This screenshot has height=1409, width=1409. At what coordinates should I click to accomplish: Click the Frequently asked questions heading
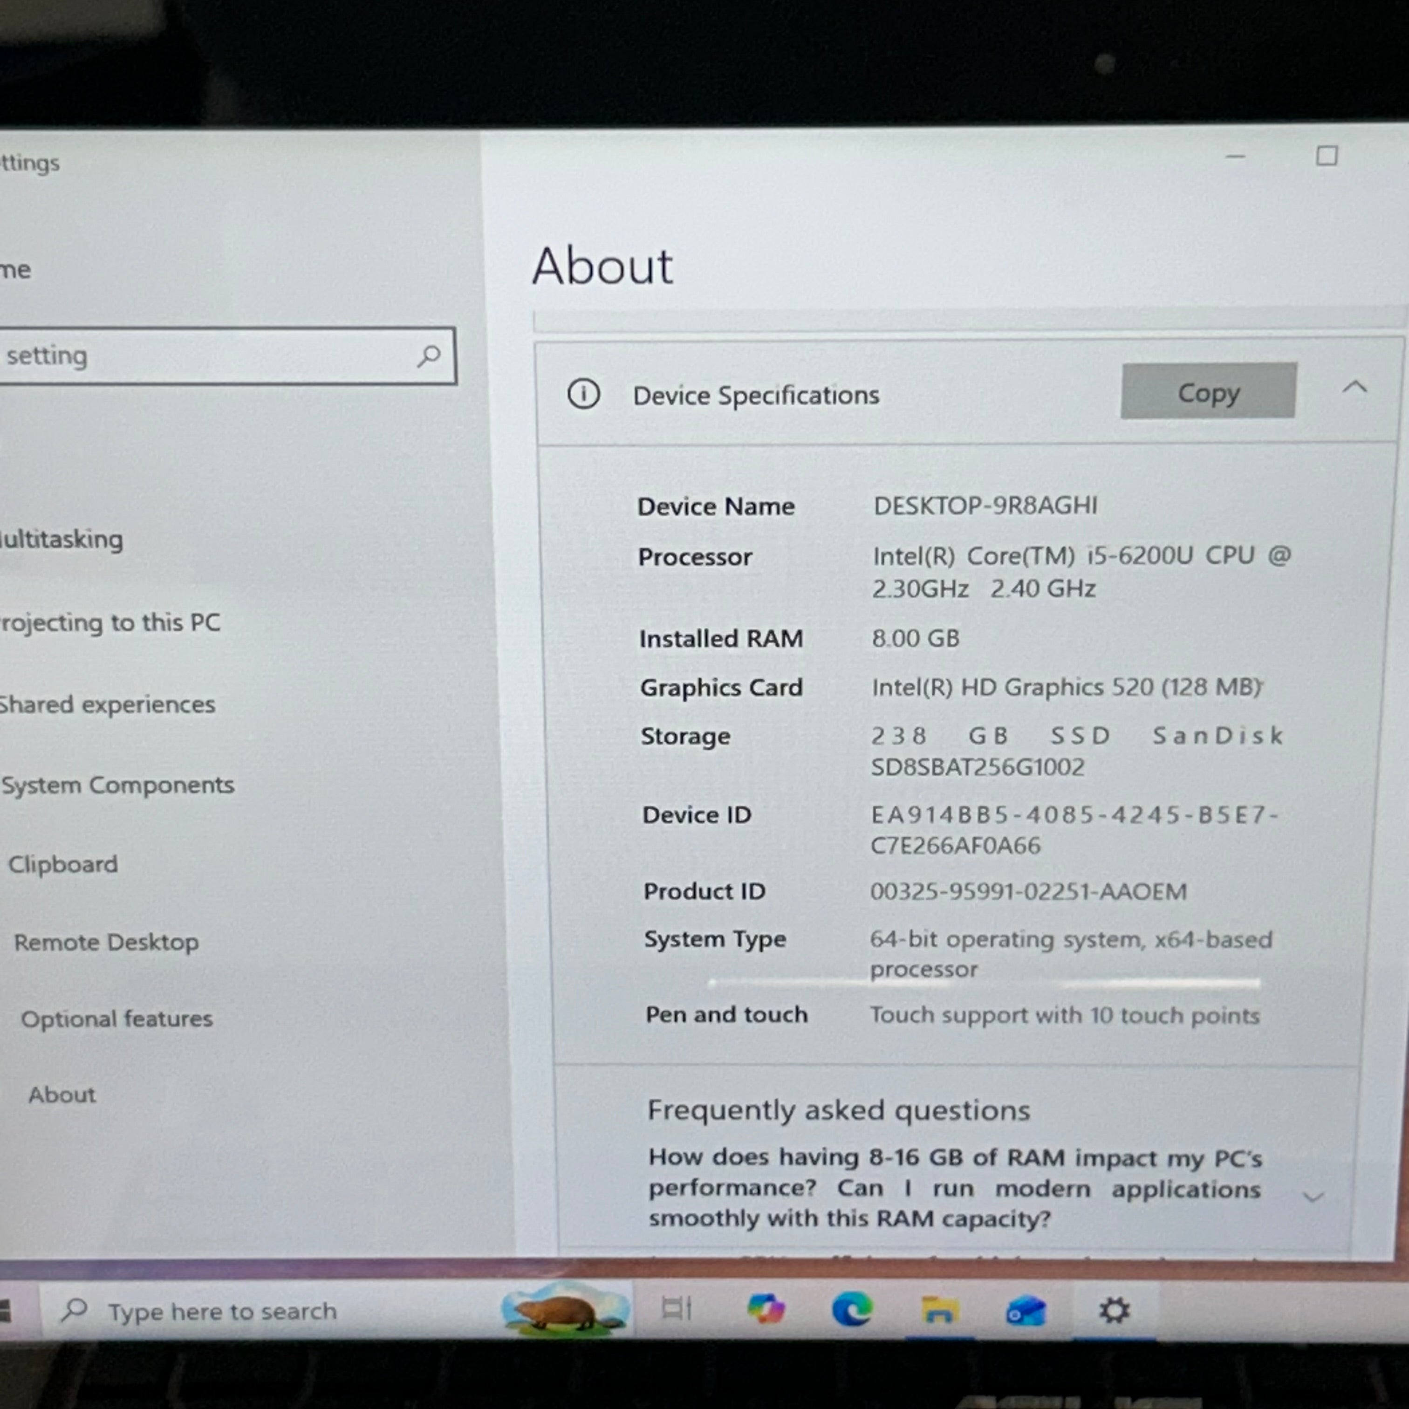click(839, 1110)
